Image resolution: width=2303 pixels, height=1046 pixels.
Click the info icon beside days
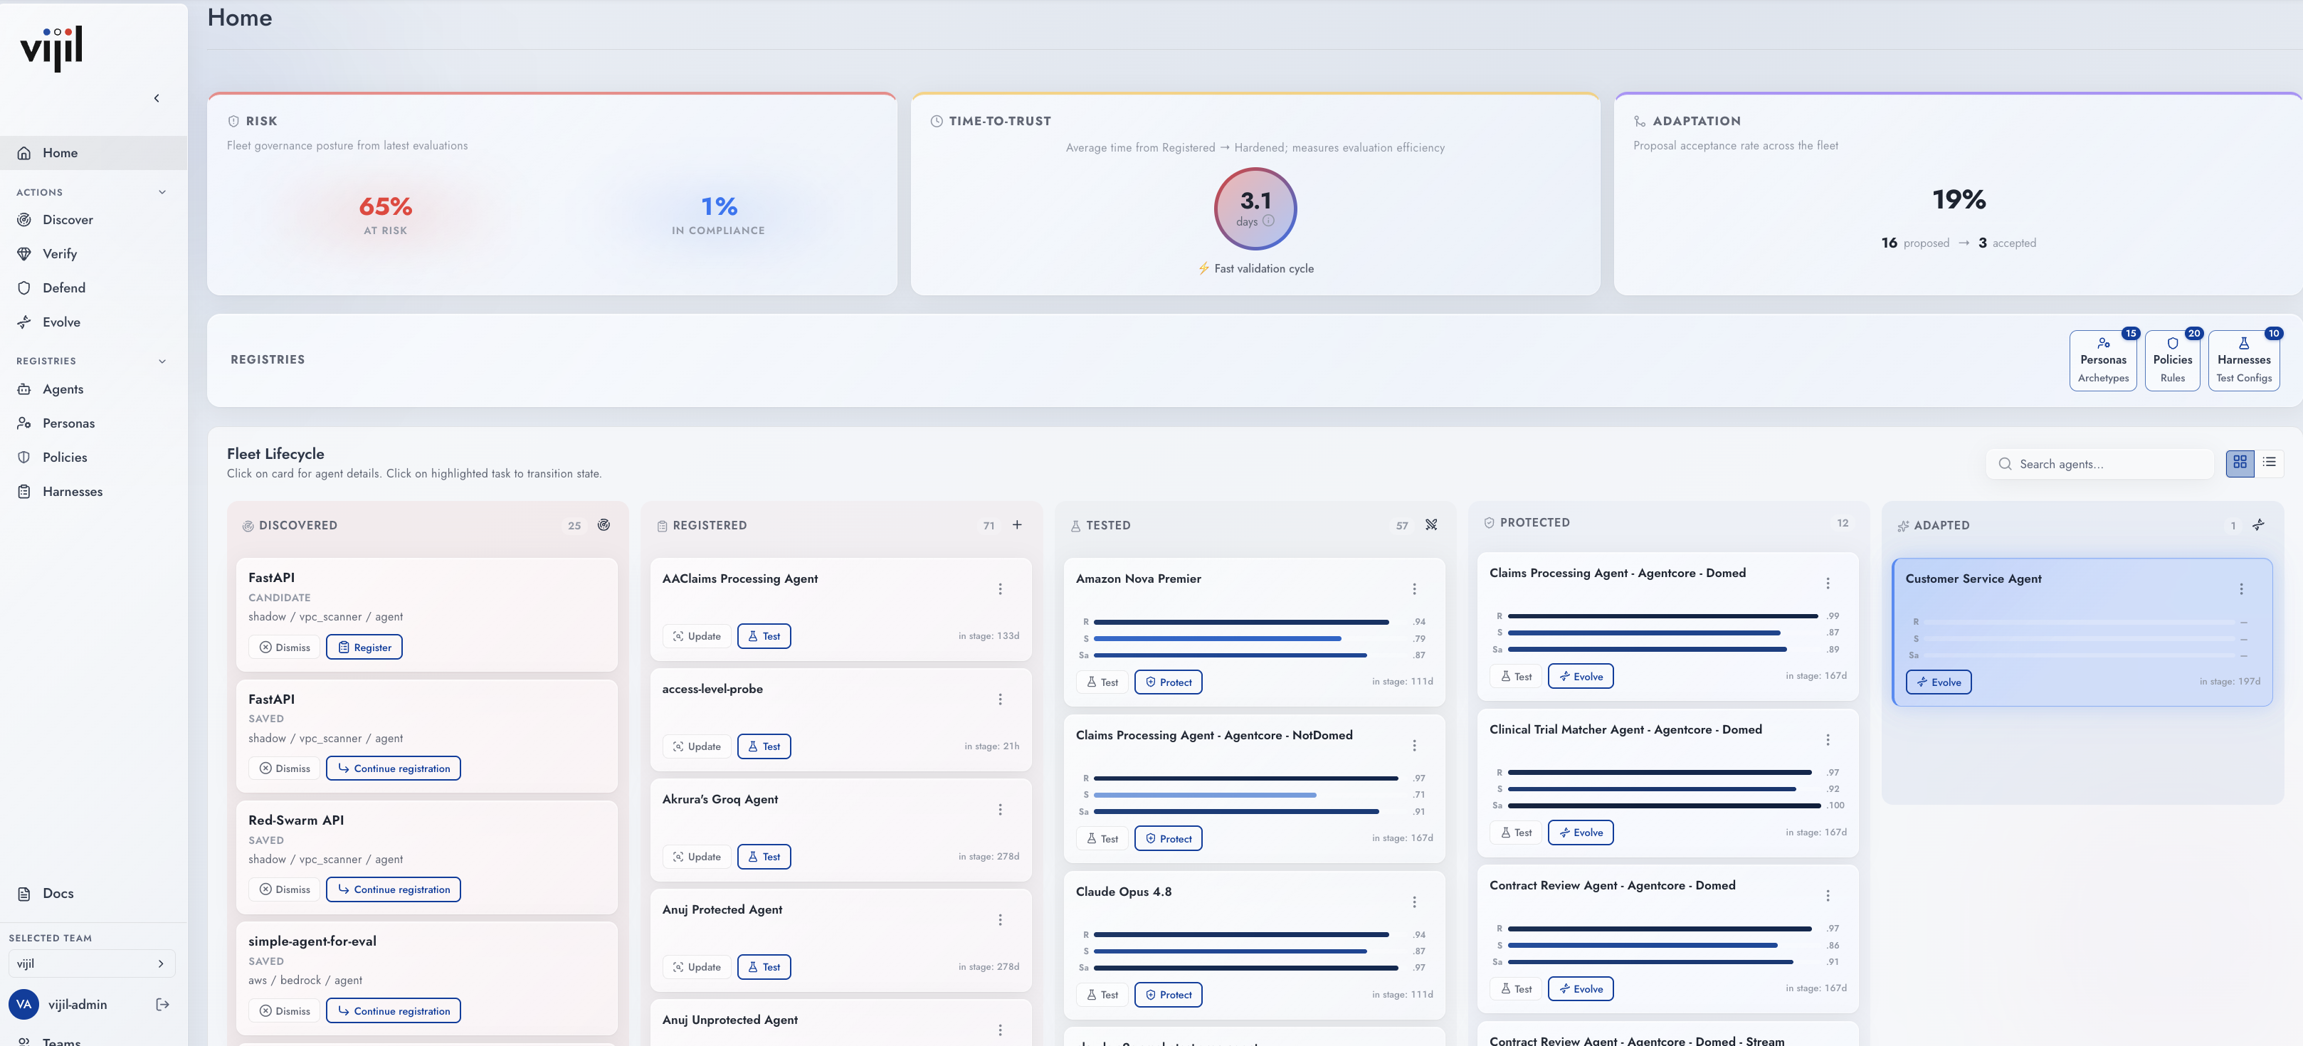1268,221
